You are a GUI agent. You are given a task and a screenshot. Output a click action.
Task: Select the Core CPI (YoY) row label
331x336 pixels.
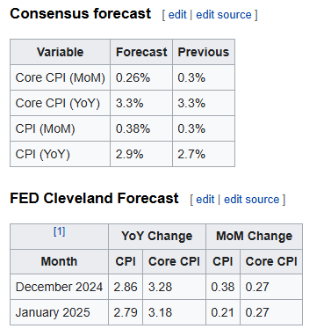[x=60, y=103]
